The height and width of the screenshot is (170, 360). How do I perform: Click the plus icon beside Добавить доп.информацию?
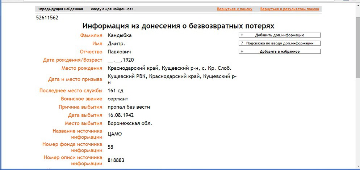pos(242,35)
